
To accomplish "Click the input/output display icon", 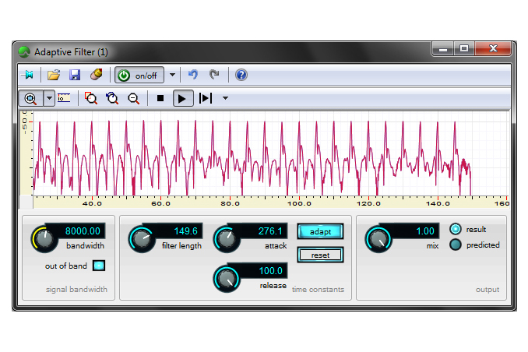I will 64,98.
